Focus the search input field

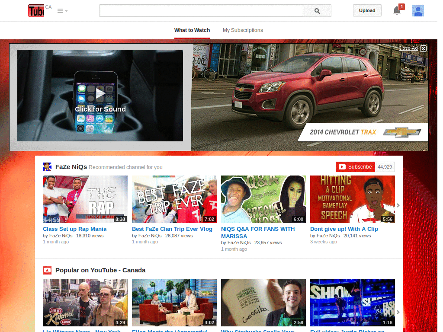coord(201,11)
